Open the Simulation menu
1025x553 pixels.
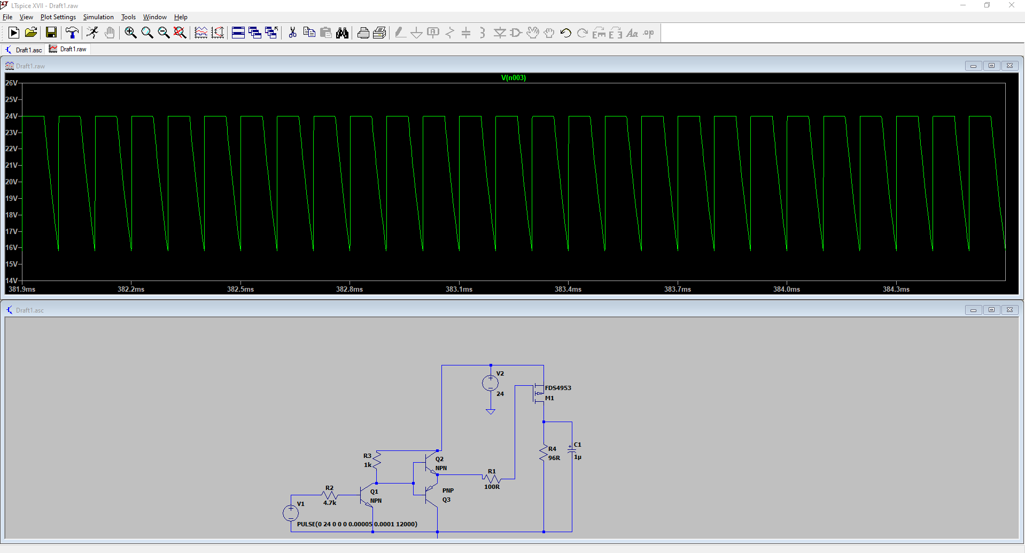(98, 17)
